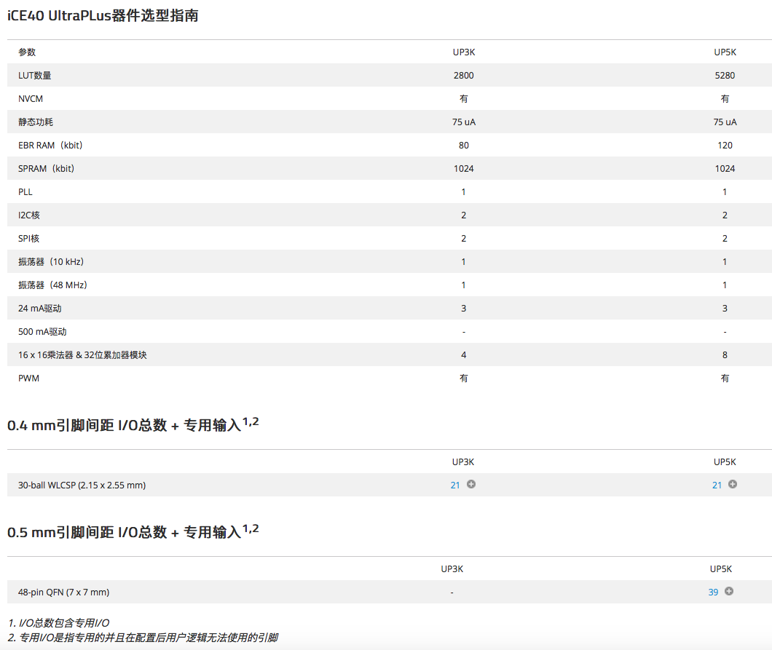
Task: Select the 振荡器 (48 MHz) row label
Action: pyautogui.click(x=52, y=285)
